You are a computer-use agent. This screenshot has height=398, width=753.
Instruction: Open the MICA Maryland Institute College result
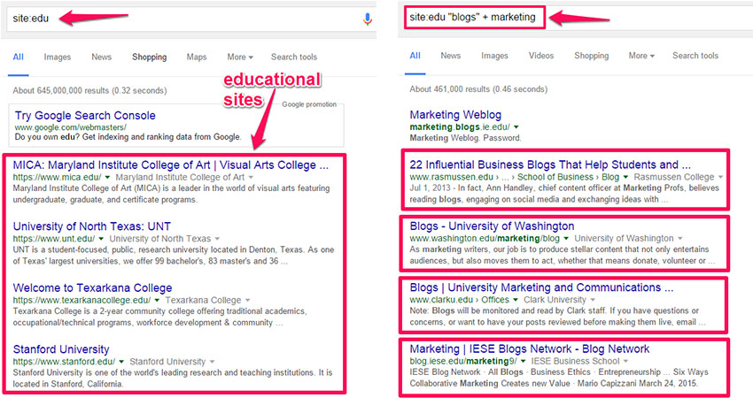[x=171, y=165]
